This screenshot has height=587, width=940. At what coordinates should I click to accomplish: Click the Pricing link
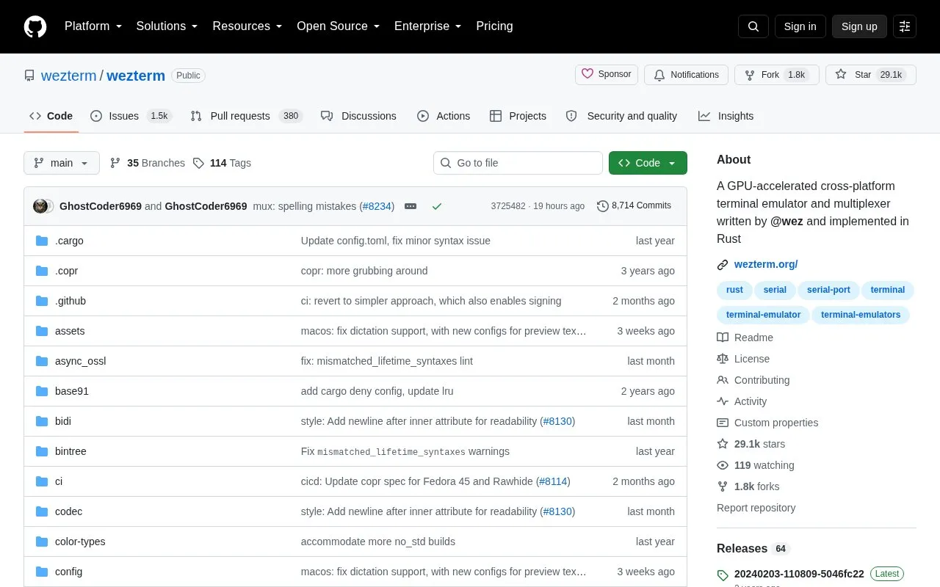coord(494,26)
